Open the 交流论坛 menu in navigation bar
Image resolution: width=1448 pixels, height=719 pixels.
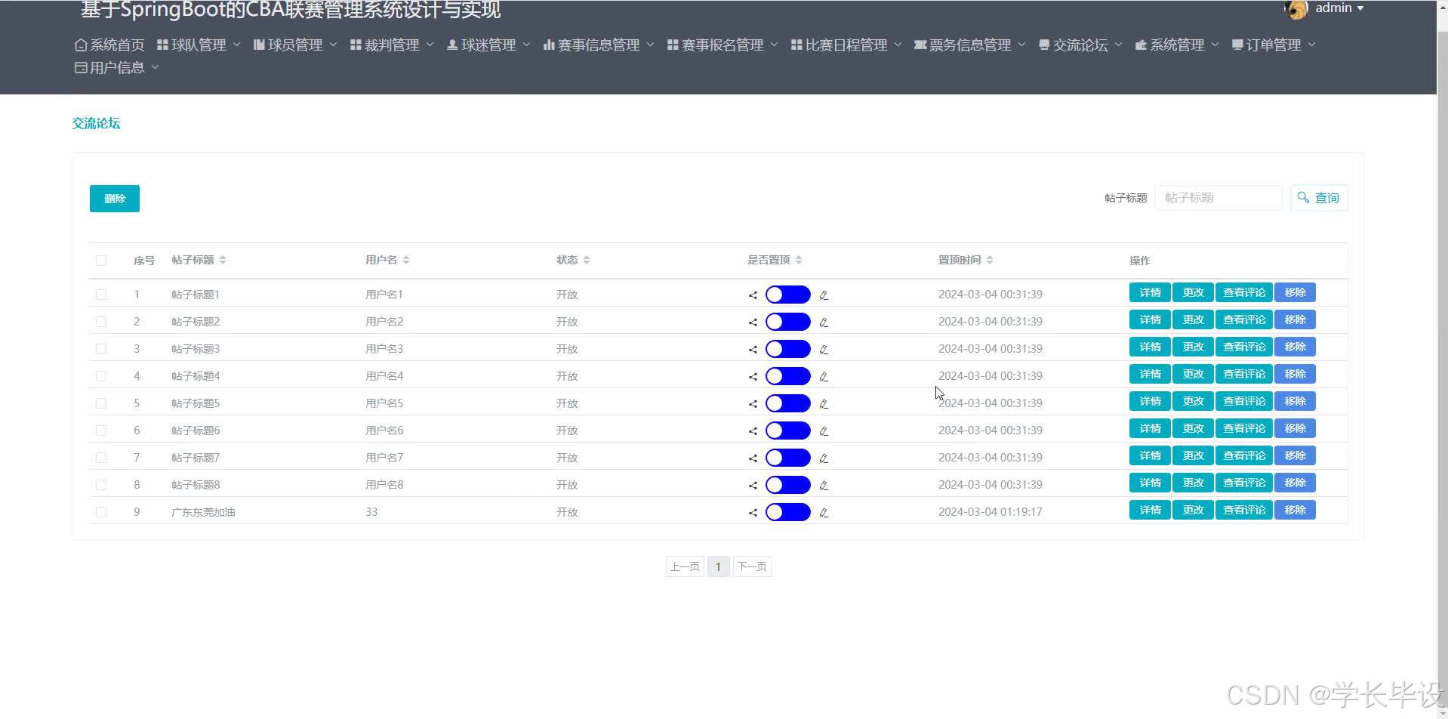pos(1081,45)
